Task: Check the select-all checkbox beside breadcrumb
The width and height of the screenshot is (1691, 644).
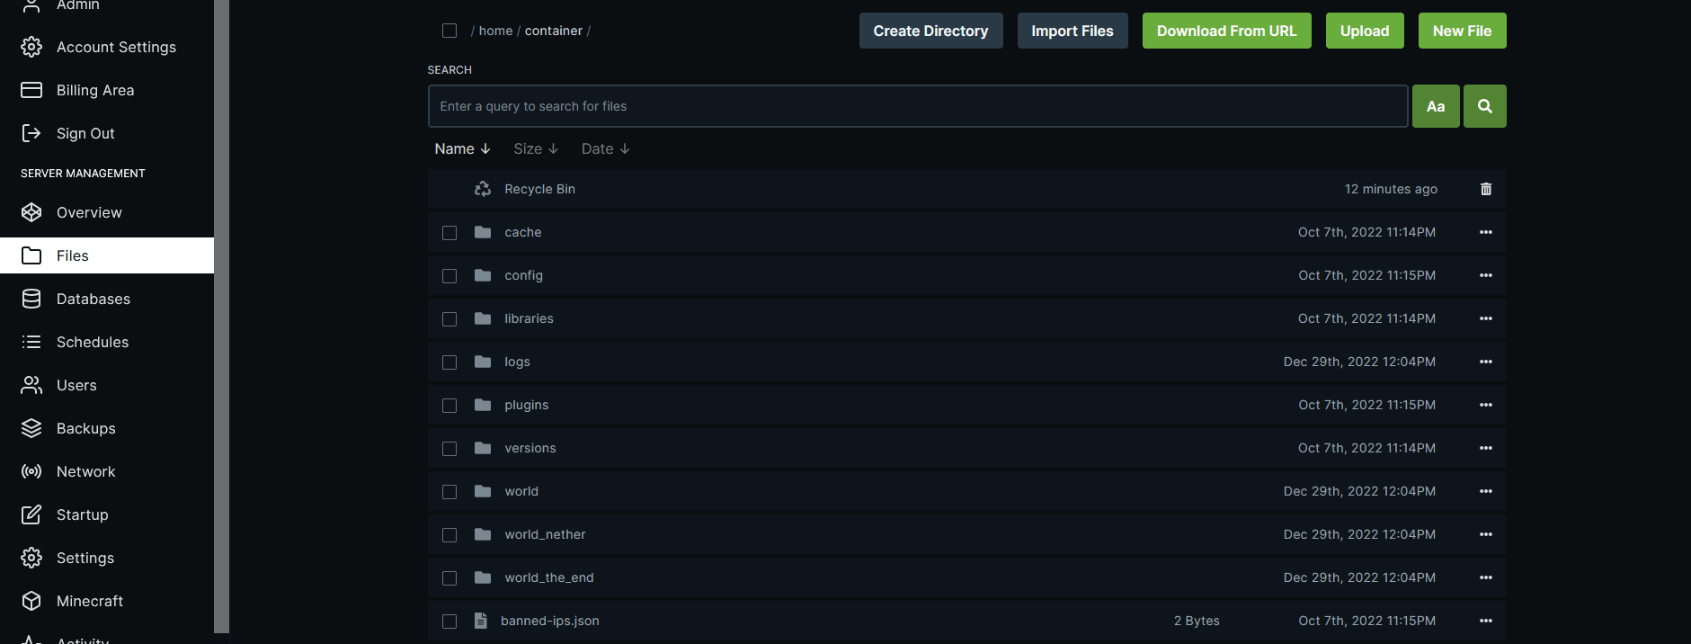Action: pyautogui.click(x=449, y=31)
